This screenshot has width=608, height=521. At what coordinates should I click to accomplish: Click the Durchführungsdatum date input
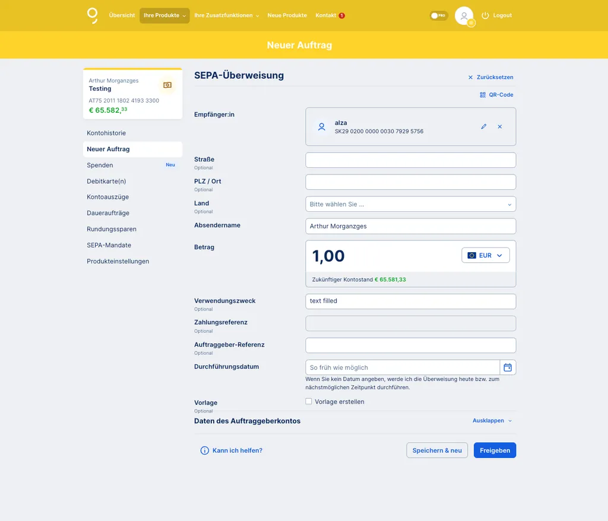403,367
